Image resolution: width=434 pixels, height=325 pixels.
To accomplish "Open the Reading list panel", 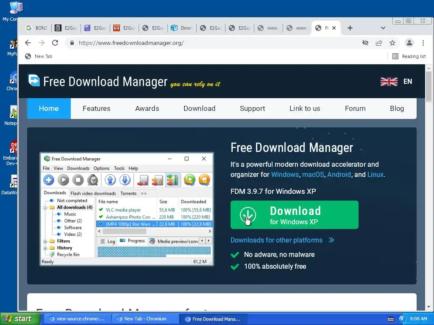I will [x=409, y=56].
